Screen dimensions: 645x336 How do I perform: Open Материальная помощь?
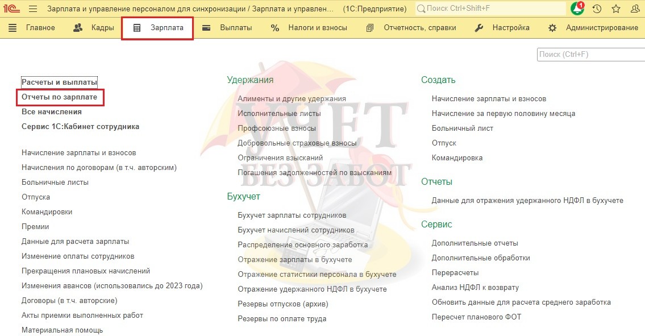pos(62,330)
